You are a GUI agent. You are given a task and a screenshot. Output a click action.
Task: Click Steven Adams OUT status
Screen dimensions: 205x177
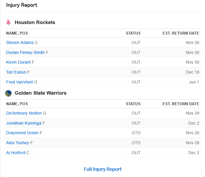coord(136,43)
